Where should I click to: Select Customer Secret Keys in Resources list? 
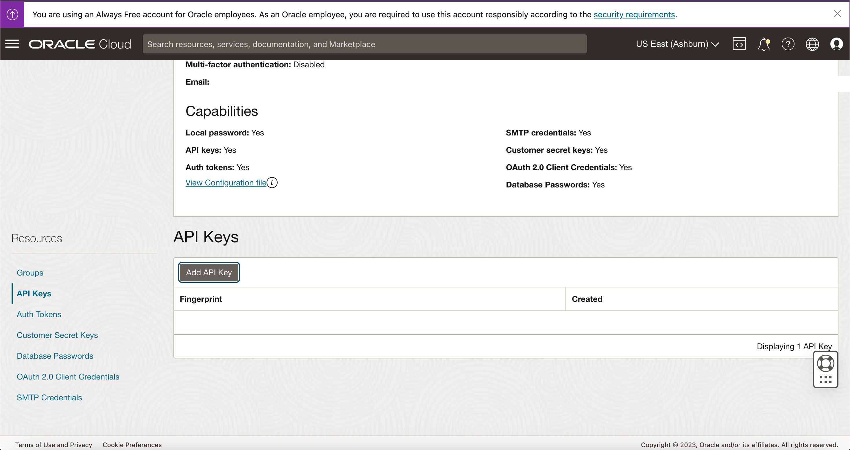click(x=58, y=335)
